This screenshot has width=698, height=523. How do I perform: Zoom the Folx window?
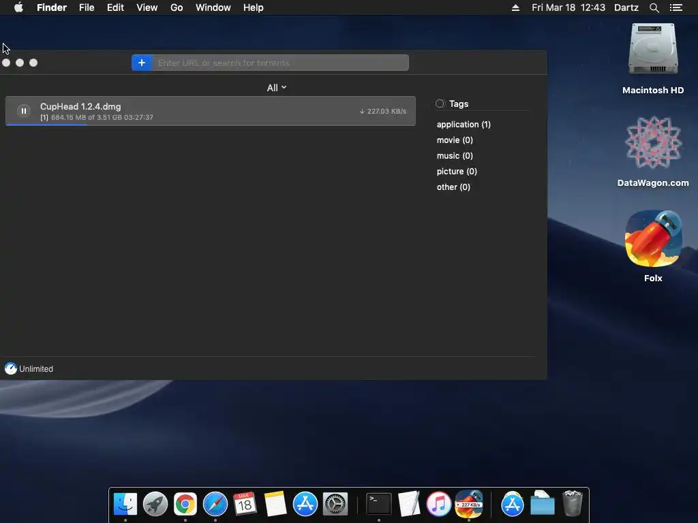pos(33,63)
